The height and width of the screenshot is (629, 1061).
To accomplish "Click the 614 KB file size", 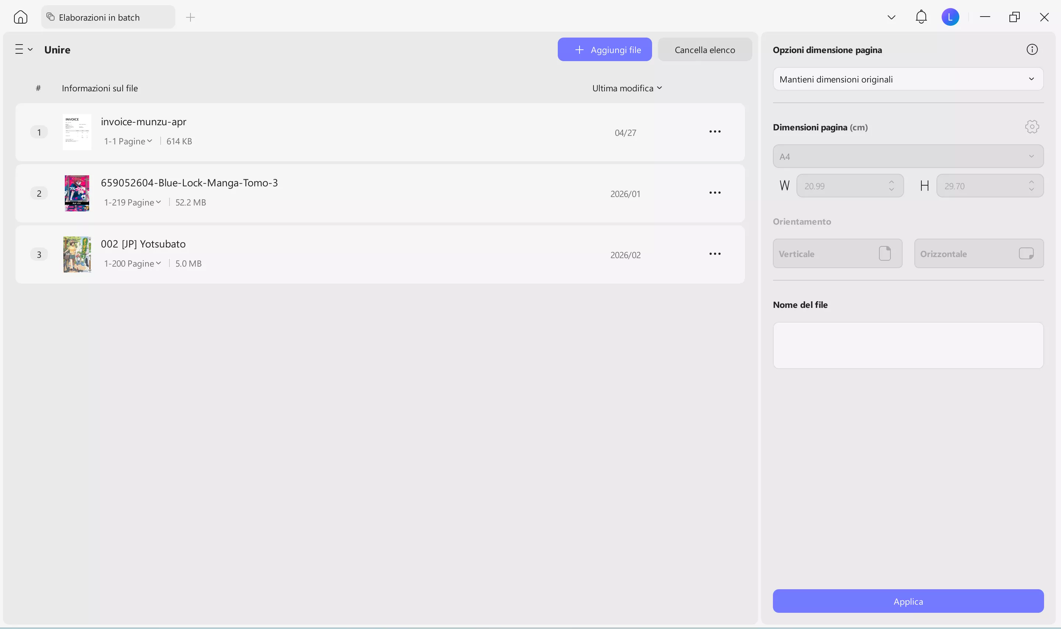I will click(x=179, y=141).
